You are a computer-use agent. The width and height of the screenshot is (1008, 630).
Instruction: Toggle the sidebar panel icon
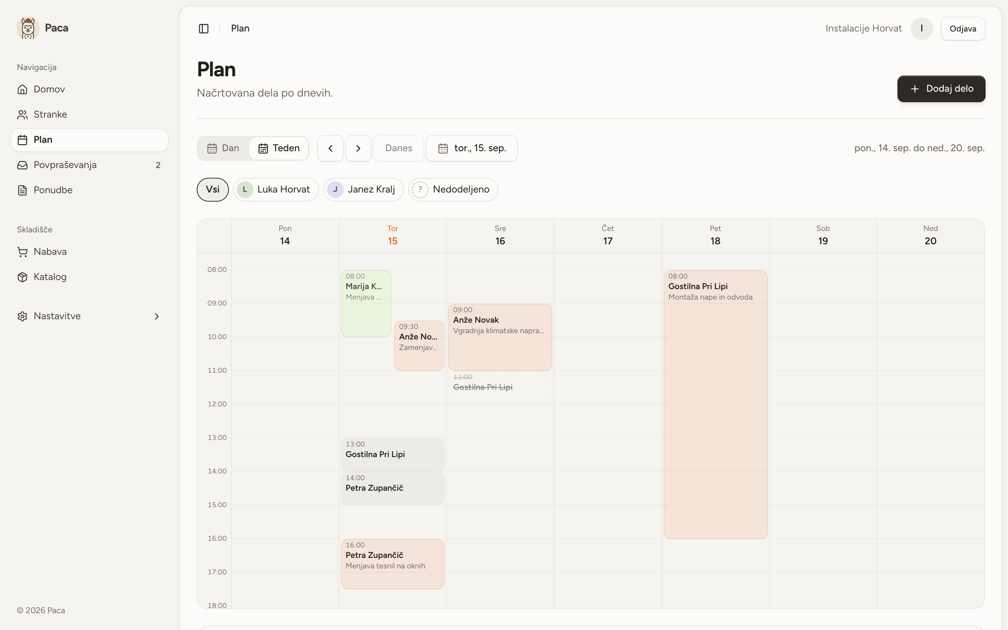[x=204, y=28]
